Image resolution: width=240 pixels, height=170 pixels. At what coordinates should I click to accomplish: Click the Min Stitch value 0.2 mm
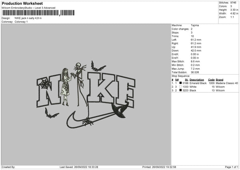pos(195,65)
